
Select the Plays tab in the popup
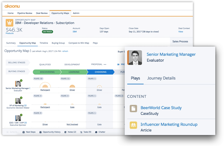(x=135, y=78)
